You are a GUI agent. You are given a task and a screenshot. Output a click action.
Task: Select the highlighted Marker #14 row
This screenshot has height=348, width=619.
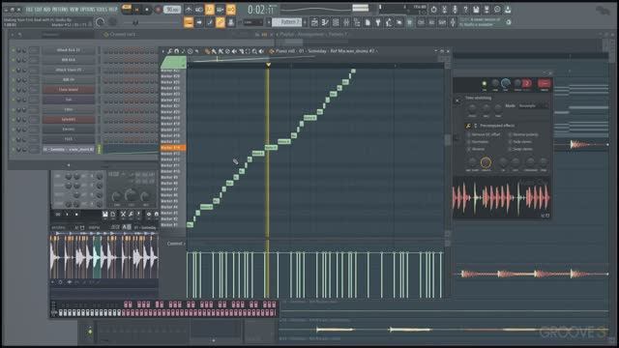click(x=172, y=148)
